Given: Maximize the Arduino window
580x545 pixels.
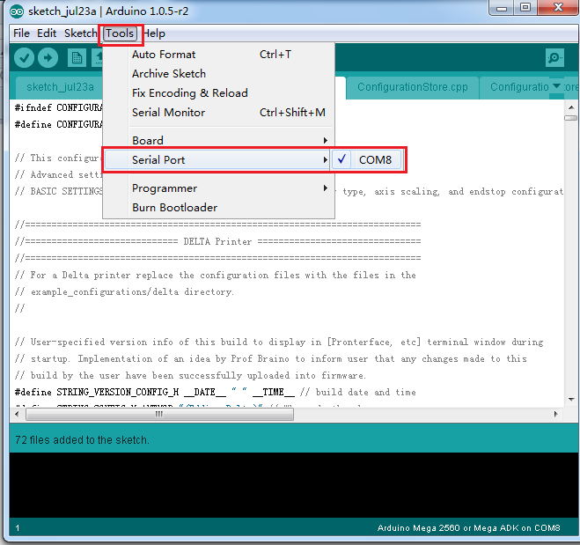Looking at the screenshot, I should 525,7.
